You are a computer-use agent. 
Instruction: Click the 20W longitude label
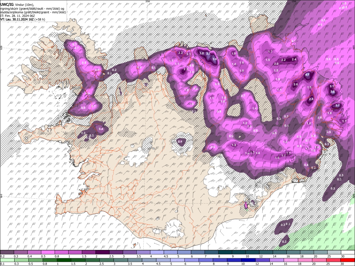(148, 1)
